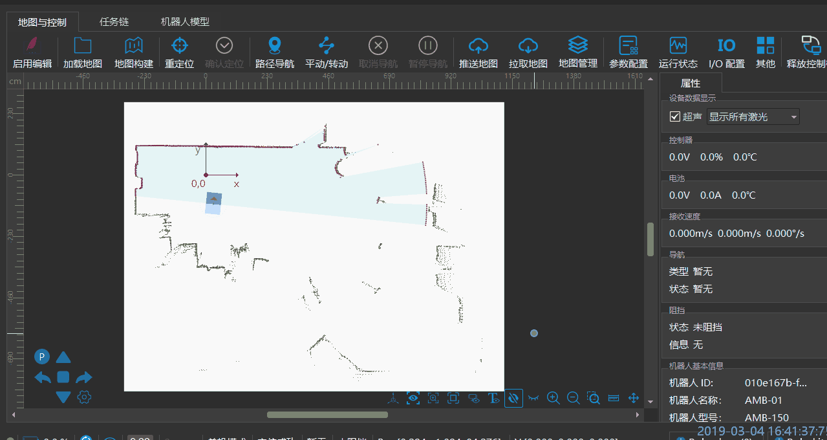Open the 显示所有激光 laser display dropdown
This screenshot has height=440, width=827.
pyautogui.click(x=753, y=116)
